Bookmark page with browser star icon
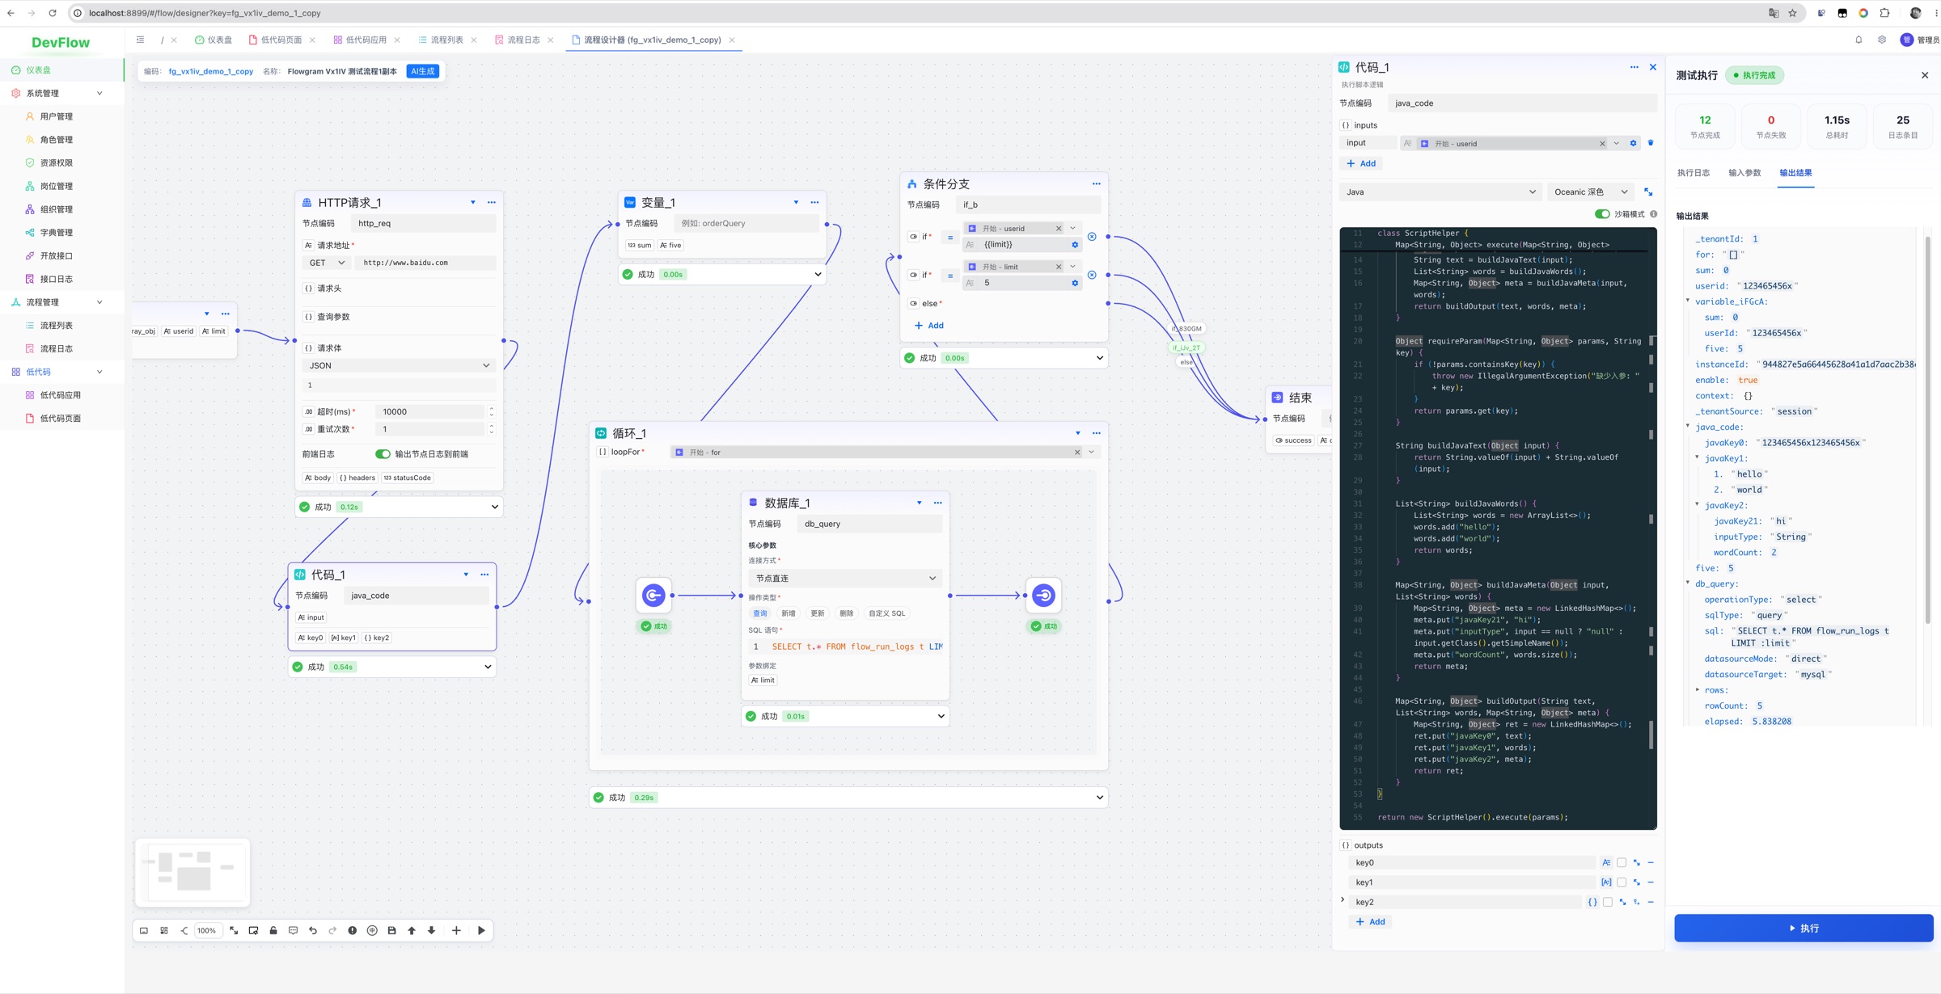Screen dimensions: 1941x994 point(1792,13)
